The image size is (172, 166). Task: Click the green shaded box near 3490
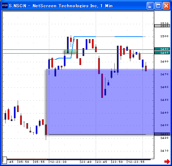[71, 52]
